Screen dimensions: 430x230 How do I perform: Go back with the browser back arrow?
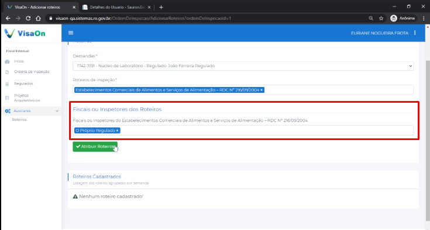8,18
